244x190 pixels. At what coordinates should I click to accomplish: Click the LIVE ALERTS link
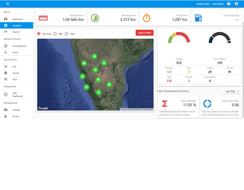(x=218, y=4)
